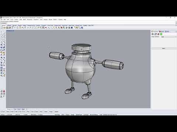Click the New file icon

[2, 28]
